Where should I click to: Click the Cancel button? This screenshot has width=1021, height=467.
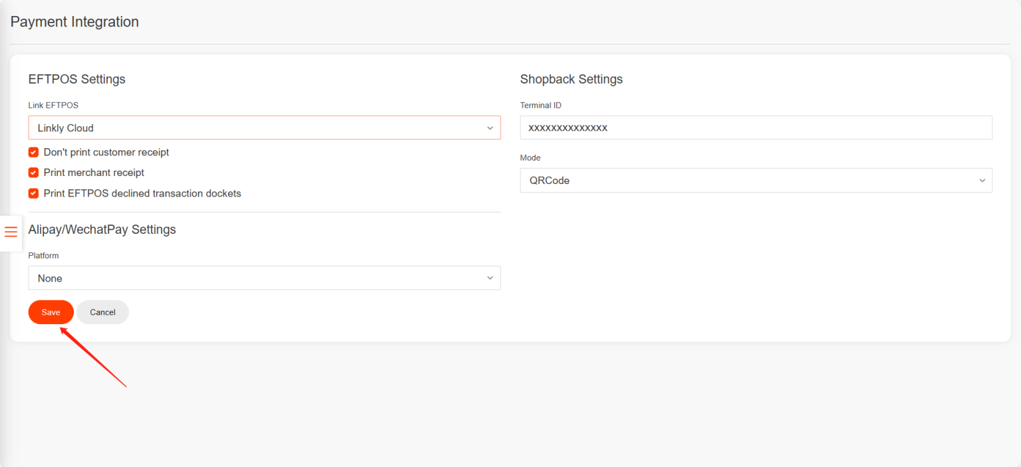[102, 312]
